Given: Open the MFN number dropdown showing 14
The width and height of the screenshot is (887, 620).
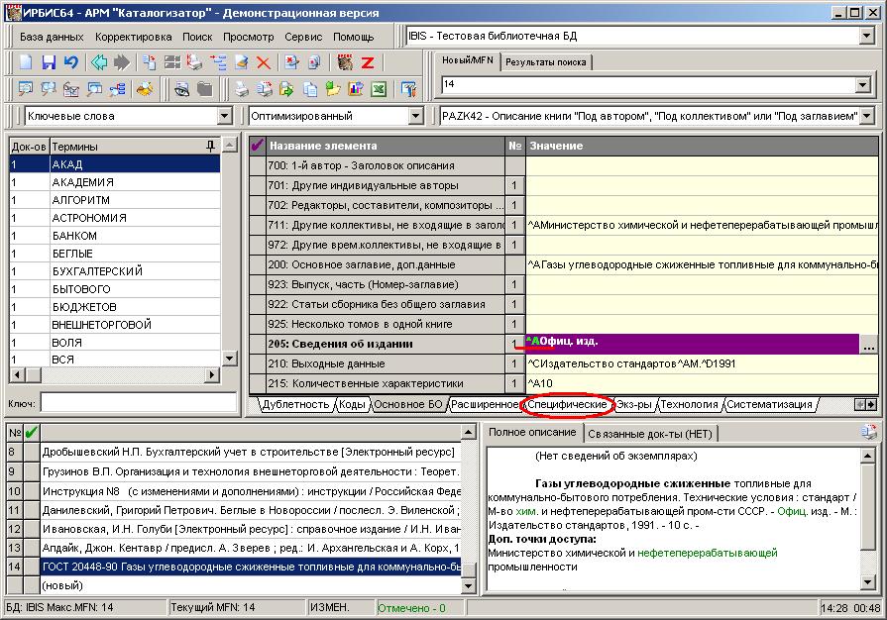Looking at the screenshot, I should point(862,85).
